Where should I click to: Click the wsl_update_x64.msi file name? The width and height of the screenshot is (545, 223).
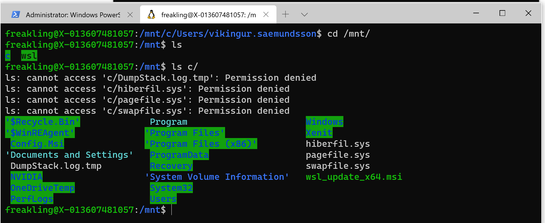point(354,177)
